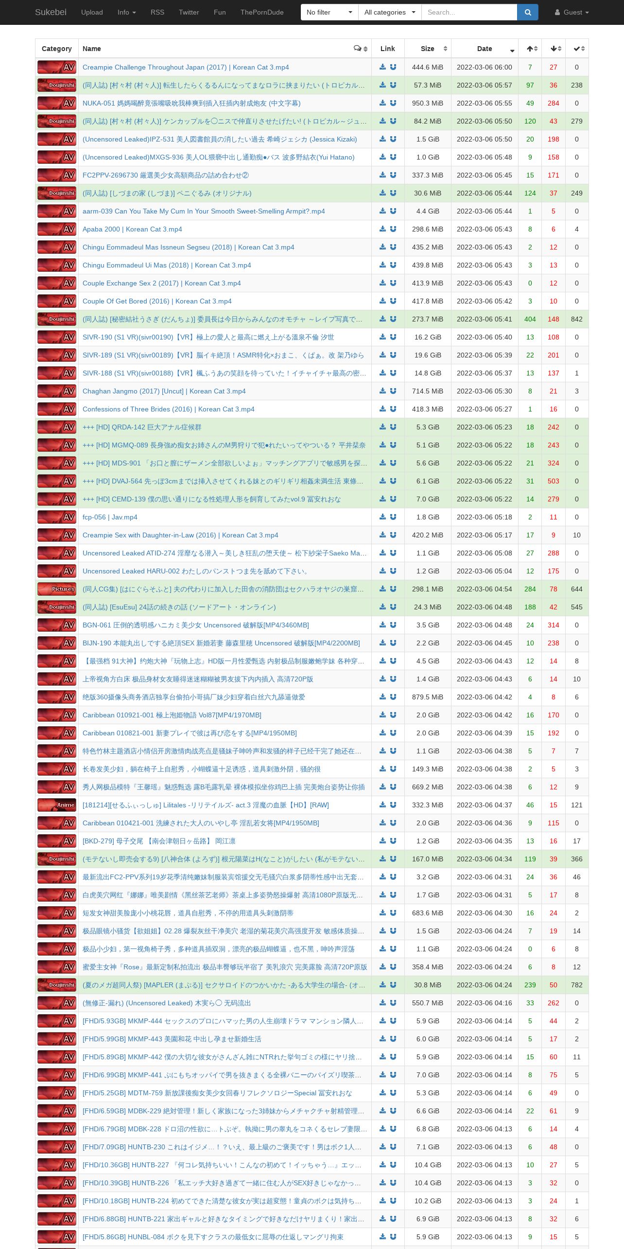The width and height of the screenshot is (624, 1249).
Task: Click into the Search text field
Action: click(x=469, y=12)
